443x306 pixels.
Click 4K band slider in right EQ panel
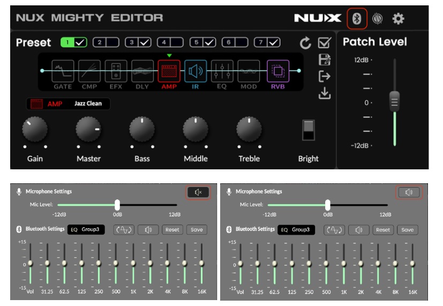(x=378, y=264)
